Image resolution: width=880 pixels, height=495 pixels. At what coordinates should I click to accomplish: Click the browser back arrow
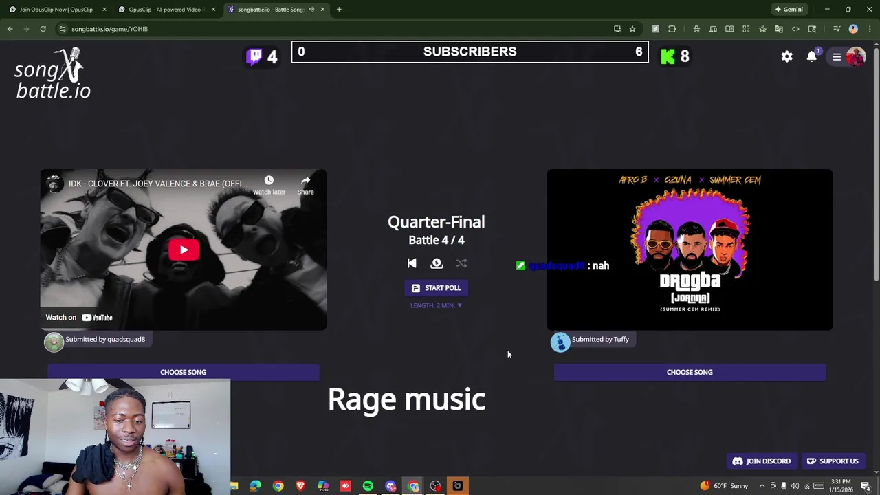10,29
